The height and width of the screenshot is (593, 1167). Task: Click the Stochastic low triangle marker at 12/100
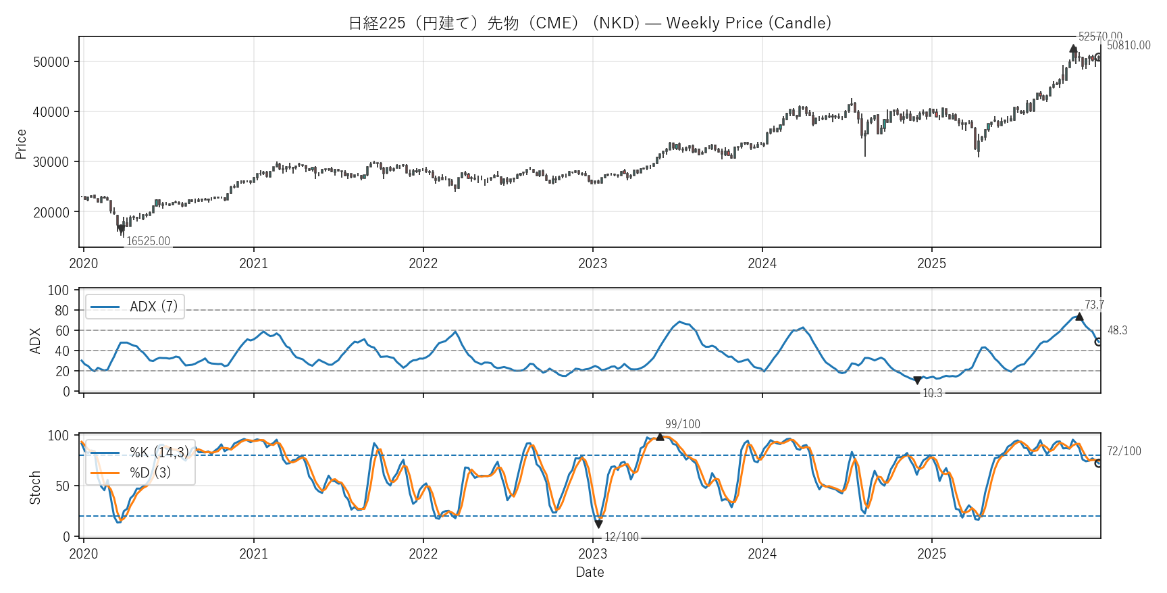click(x=598, y=524)
